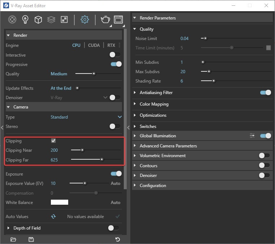Collapse the Quality rollout on right

click(x=135, y=29)
